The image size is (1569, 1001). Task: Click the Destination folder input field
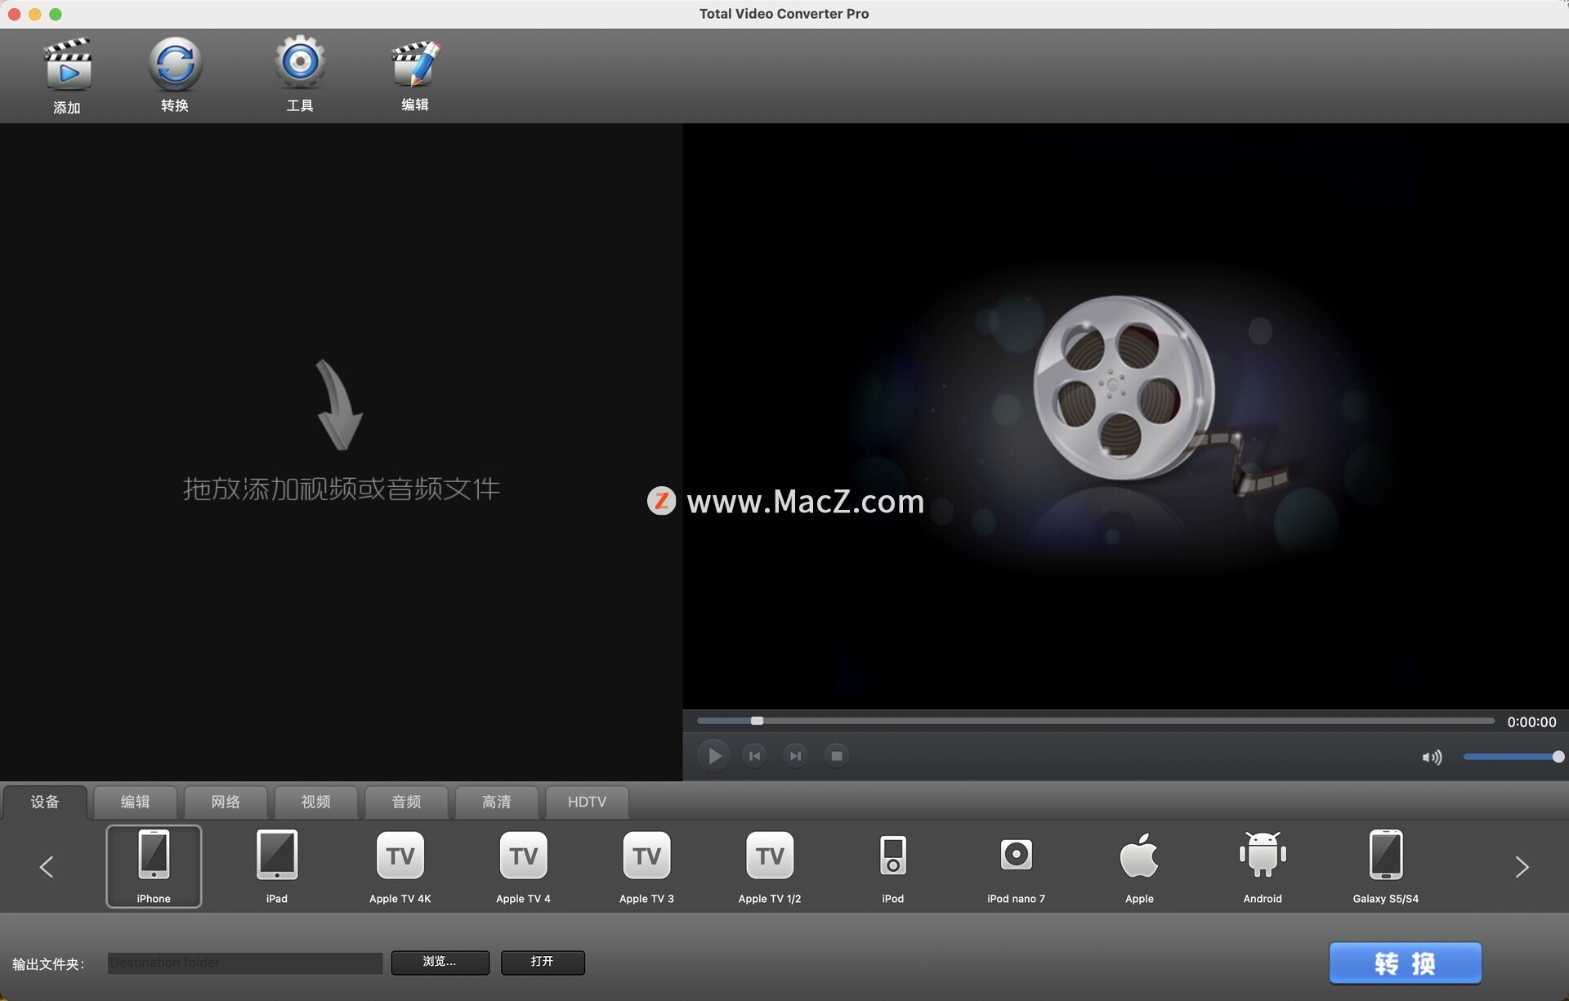[x=245, y=963]
